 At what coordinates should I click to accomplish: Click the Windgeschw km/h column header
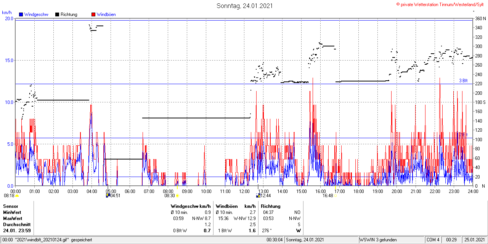click(x=191, y=206)
